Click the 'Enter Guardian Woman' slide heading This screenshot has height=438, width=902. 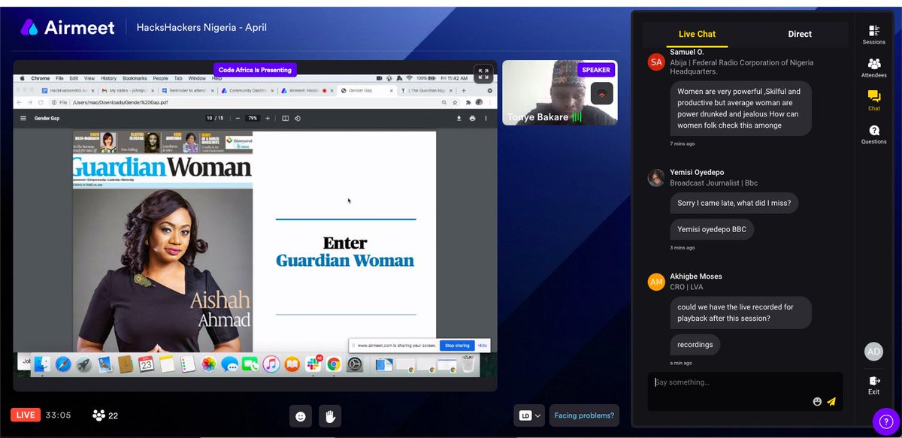click(x=345, y=252)
